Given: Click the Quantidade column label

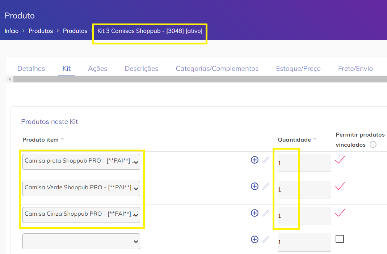Looking at the screenshot, I should [x=294, y=140].
